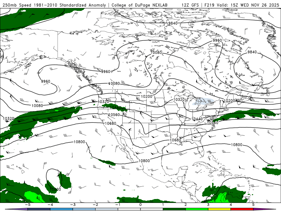Screen dimensions: 281x211
Task: Click the '−2' color scale tick label
Action: point(95,205)
